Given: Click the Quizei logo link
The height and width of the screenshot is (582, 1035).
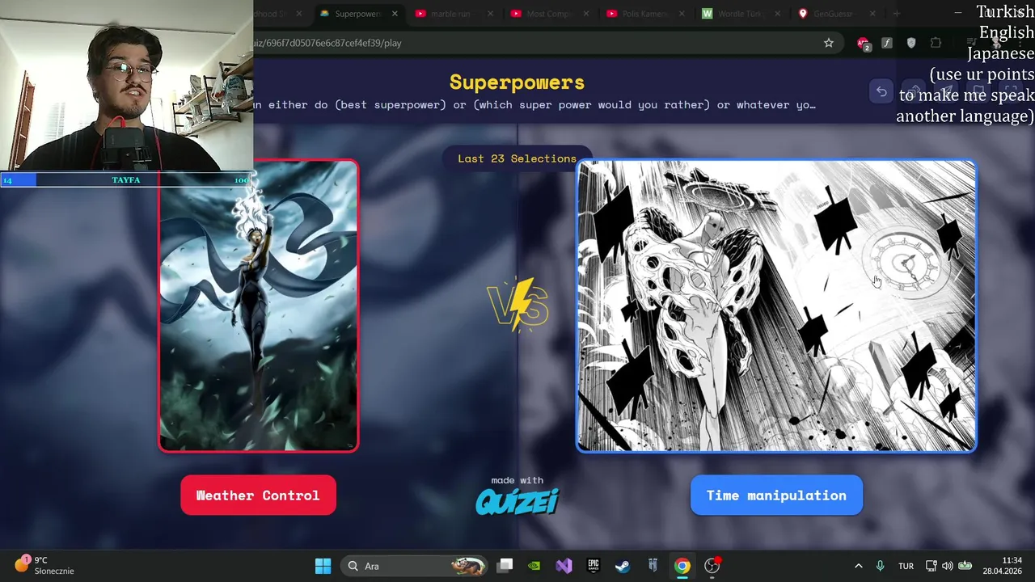Looking at the screenshot, I should point(517,501).
